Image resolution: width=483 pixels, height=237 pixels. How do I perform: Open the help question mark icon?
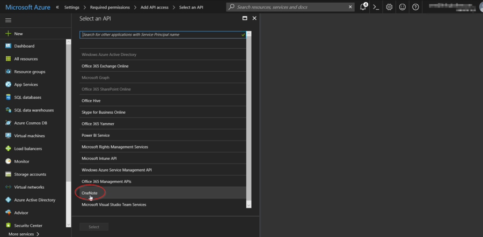click(415, 7)
